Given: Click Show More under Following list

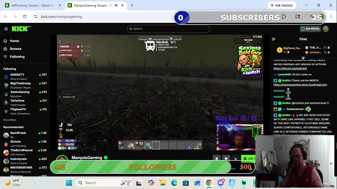Looking at the screenshot, I should 10,120.
